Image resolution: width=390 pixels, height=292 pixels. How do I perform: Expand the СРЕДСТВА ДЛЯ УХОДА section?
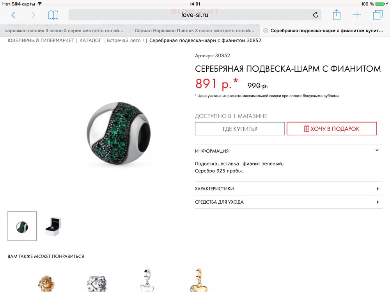[289, 202]
